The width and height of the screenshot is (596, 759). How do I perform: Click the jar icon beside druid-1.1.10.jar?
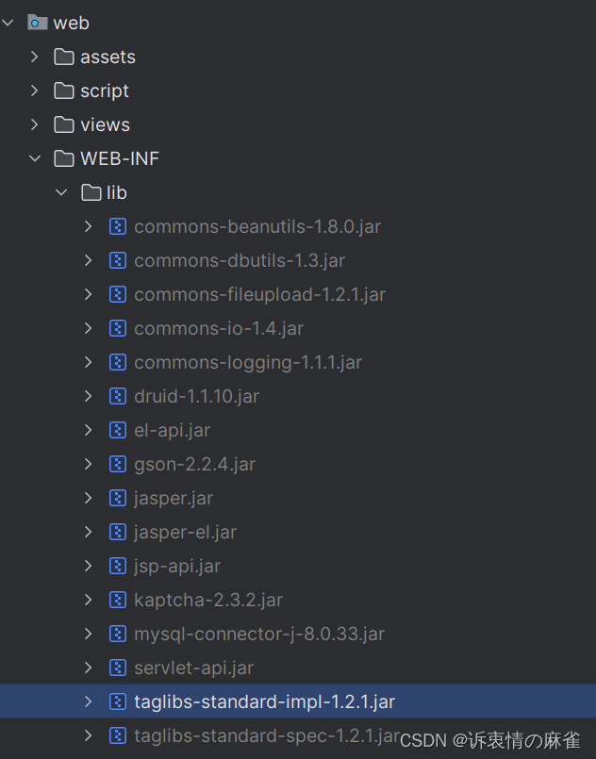[118, 396]
